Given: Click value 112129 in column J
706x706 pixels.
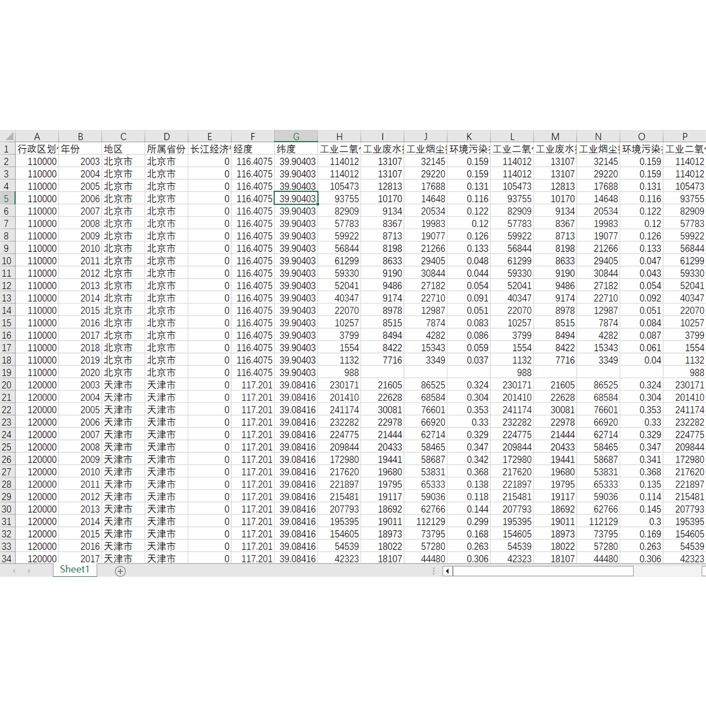Looking at the screenshot, I should click(426, 521).
